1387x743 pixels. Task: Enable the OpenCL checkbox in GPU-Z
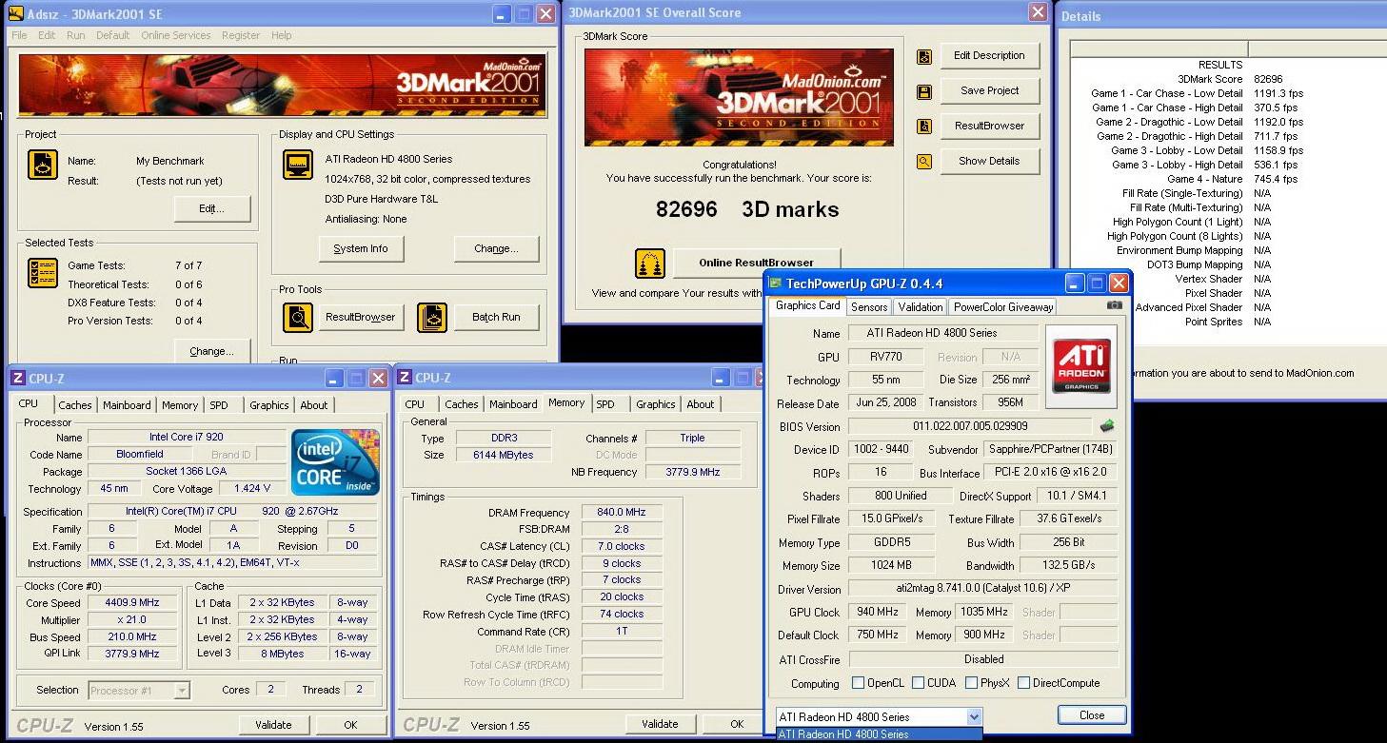pos(859,683)
